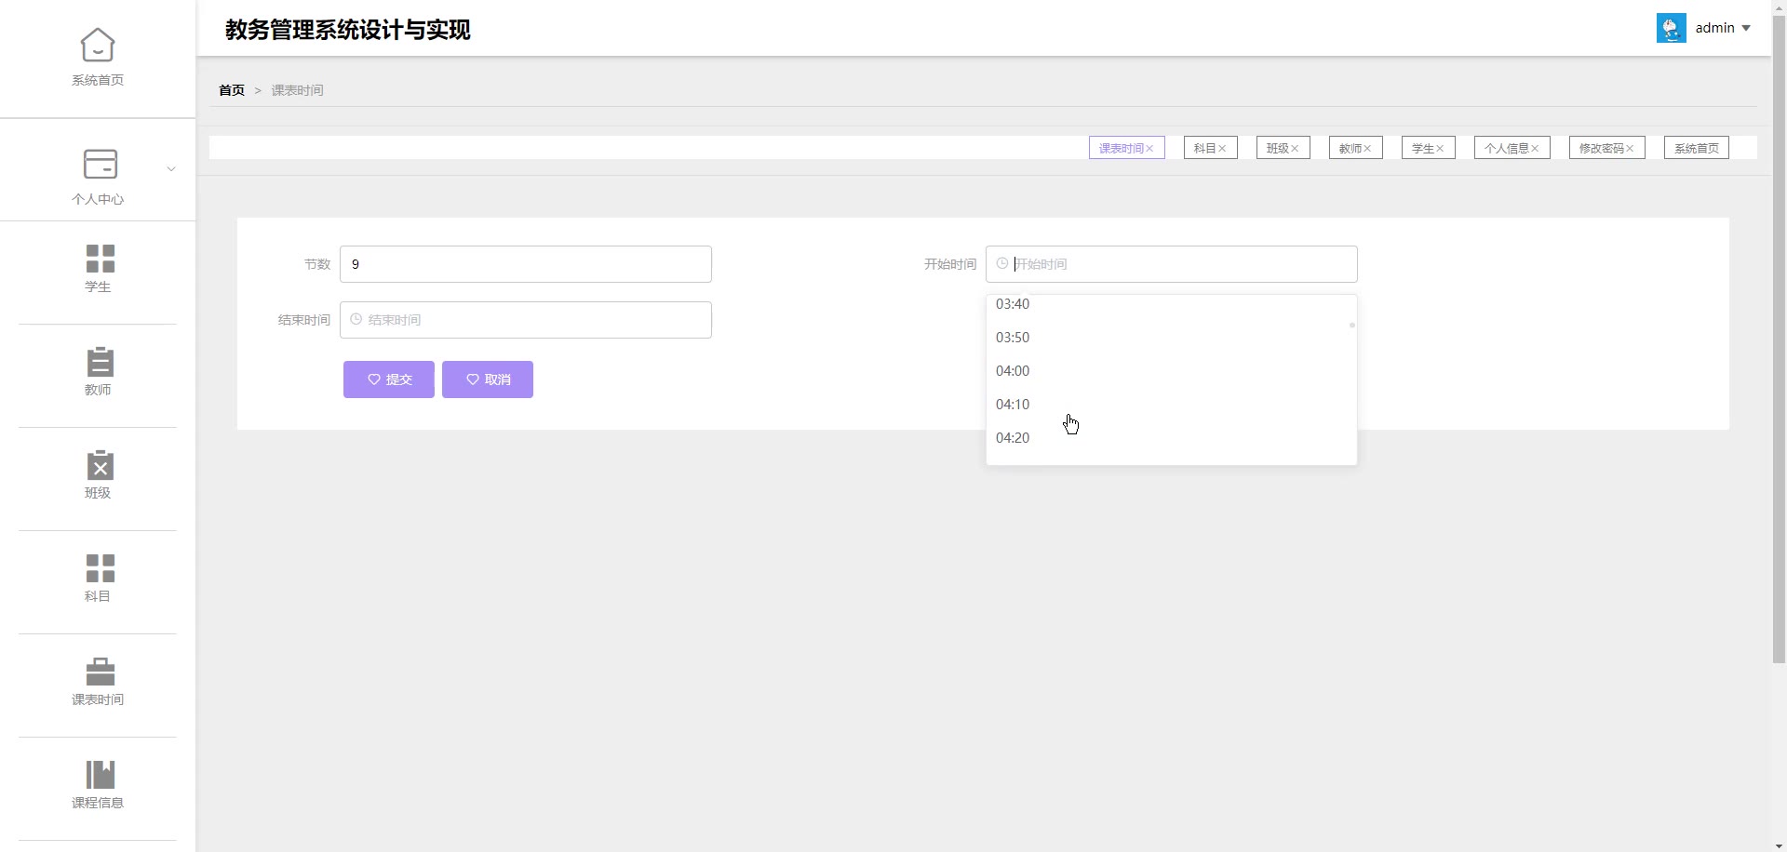Expand the 个人中心 chevron arrow
This screenshot has width=1787, height=852.
coord(171,168)
